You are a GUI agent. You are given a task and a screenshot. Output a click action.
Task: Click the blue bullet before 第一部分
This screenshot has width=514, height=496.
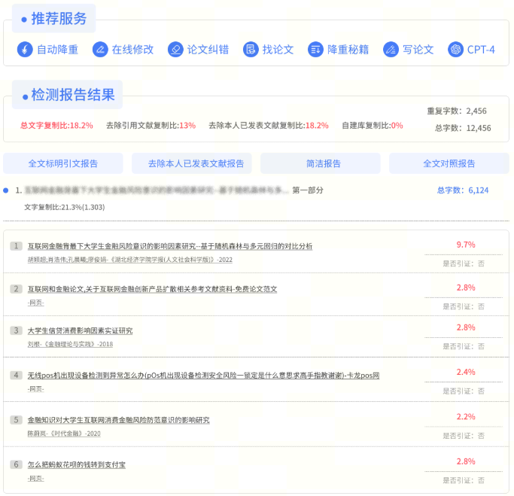coord(6,190)
